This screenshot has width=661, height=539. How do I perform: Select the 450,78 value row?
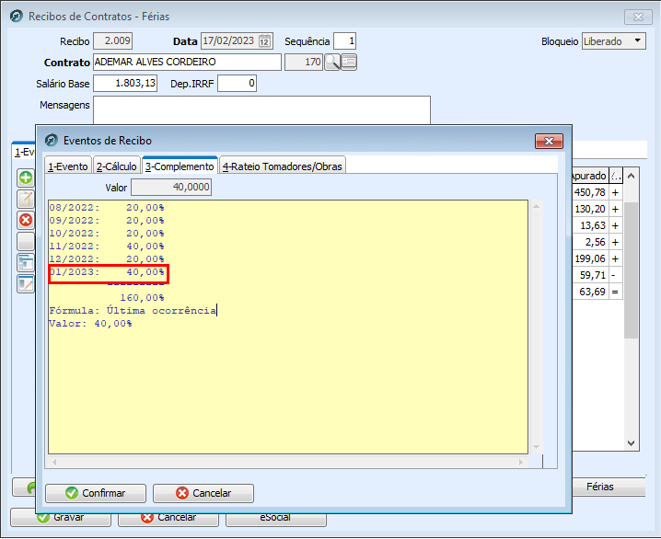click(x=597, y=192)
